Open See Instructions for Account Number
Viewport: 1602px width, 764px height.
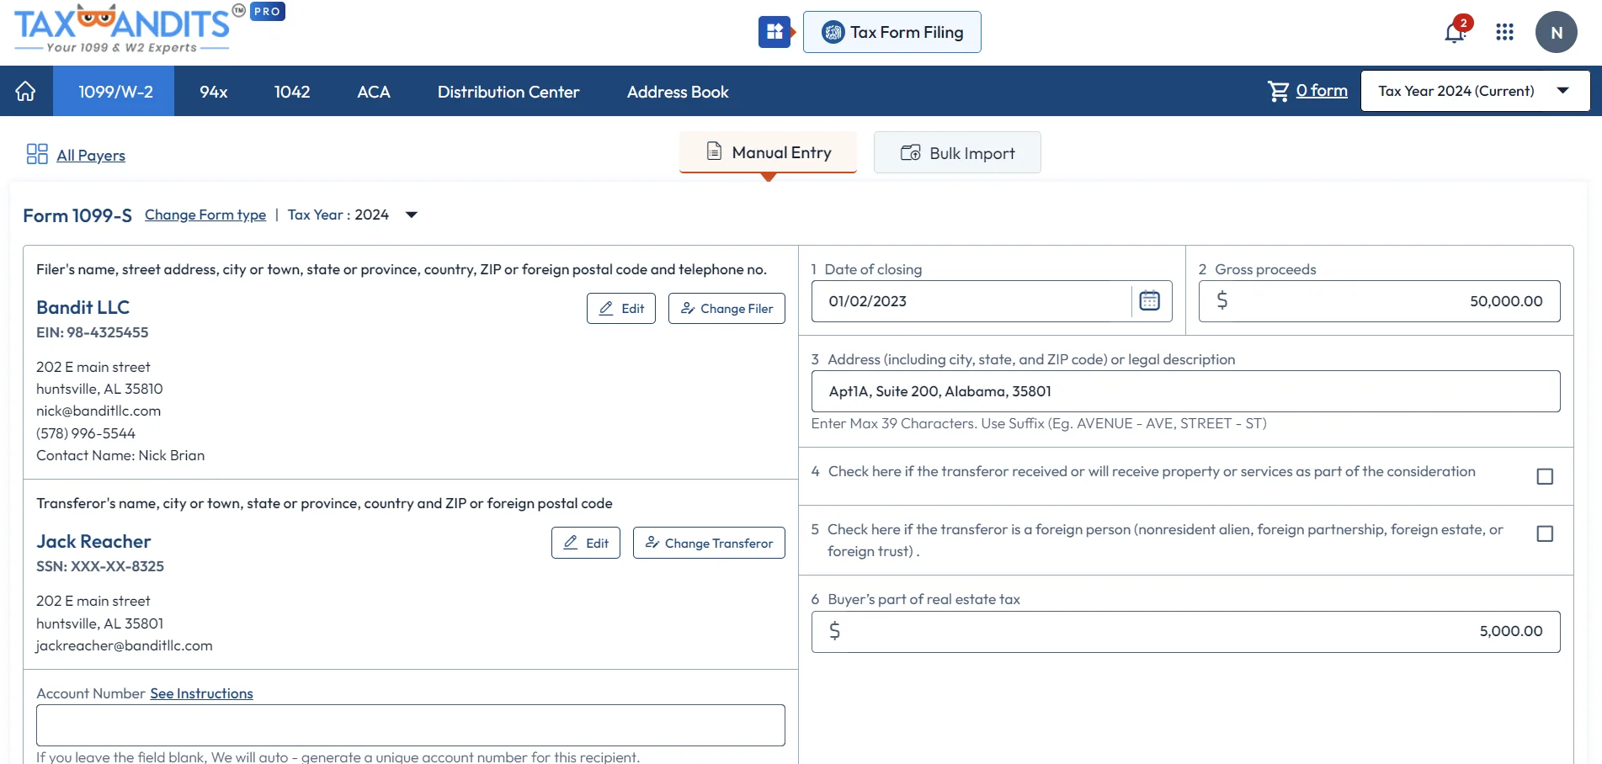pos(201,693)
